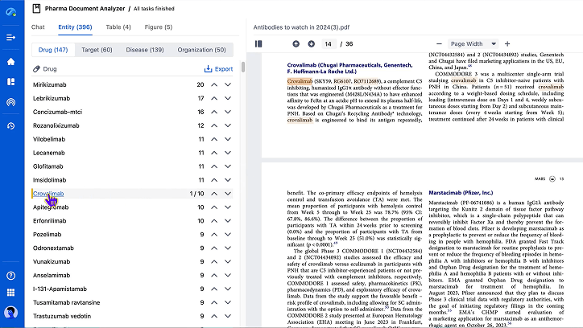Select Erfonrilimab in the drug list

coord(49,221)
